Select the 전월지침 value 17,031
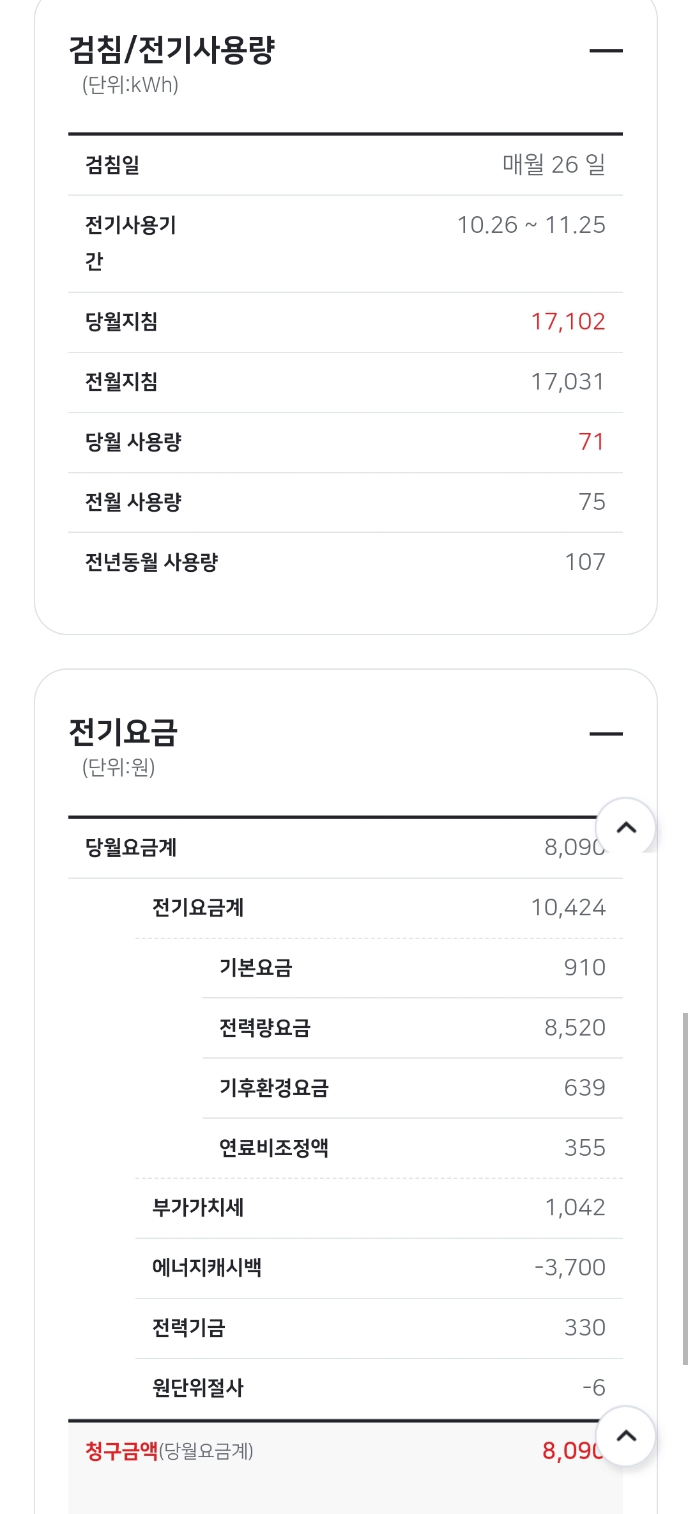 (x=567, y=382)
